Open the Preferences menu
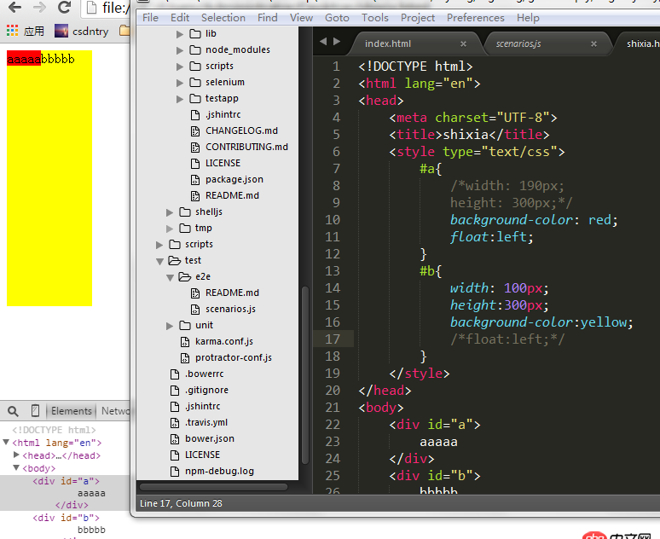660x539 pixels. point(475,17)
